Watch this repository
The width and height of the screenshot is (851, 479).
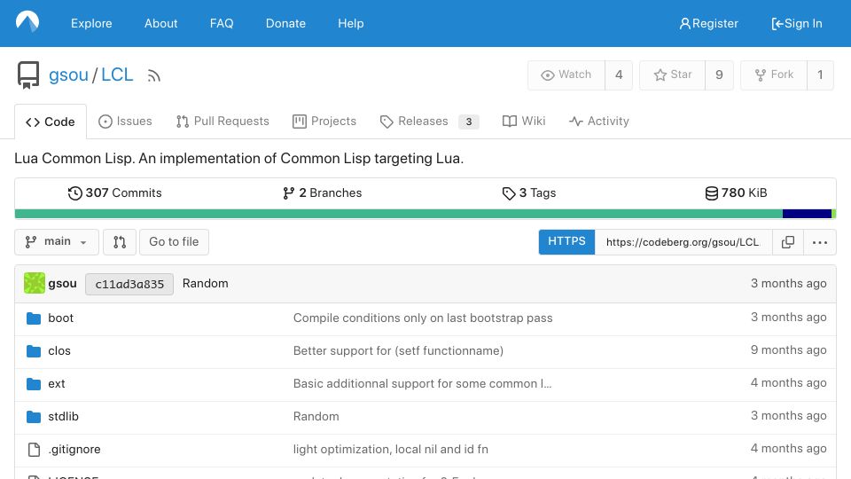click(566, 75)
